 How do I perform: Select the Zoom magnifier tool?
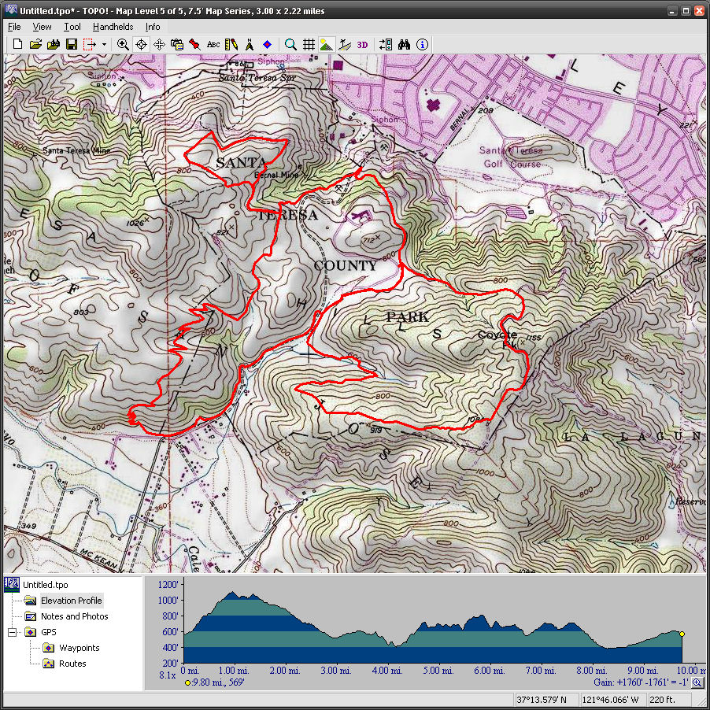tap(123, 44)
